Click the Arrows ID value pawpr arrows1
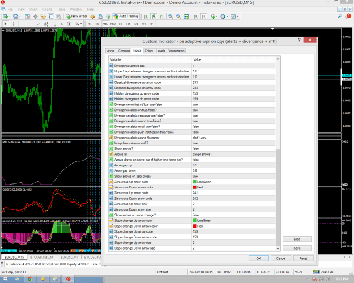The image size is (354, 283). pos(202,154)
